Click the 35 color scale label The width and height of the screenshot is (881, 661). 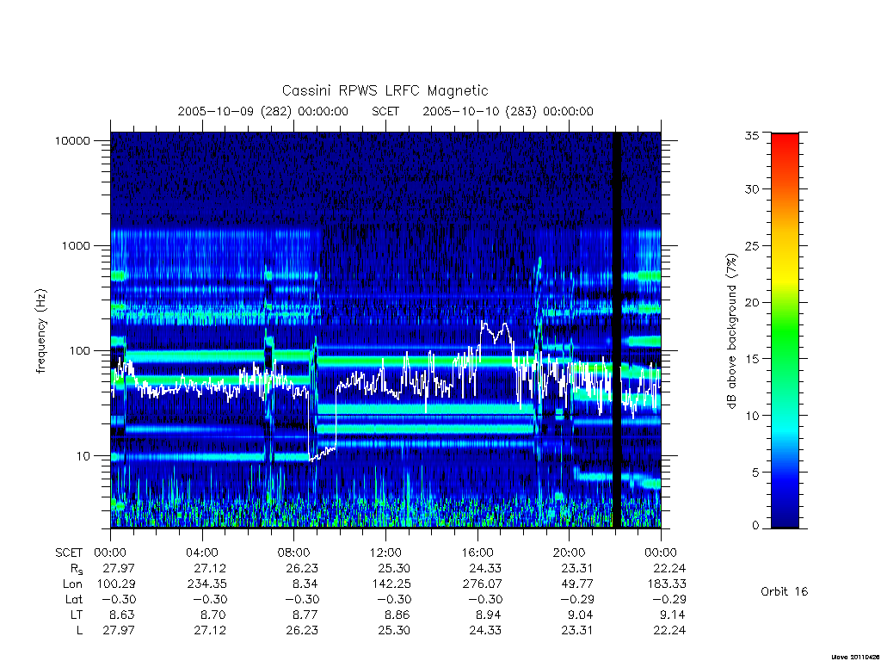tap(751, 135)
